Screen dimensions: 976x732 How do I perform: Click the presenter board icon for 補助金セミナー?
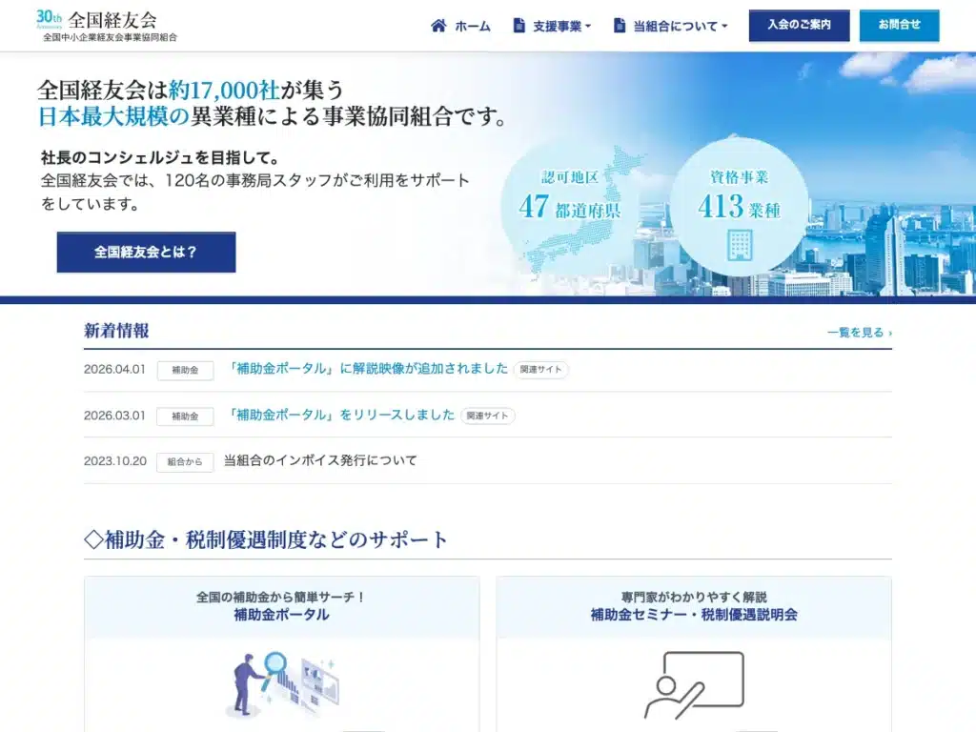click(694, 684)
